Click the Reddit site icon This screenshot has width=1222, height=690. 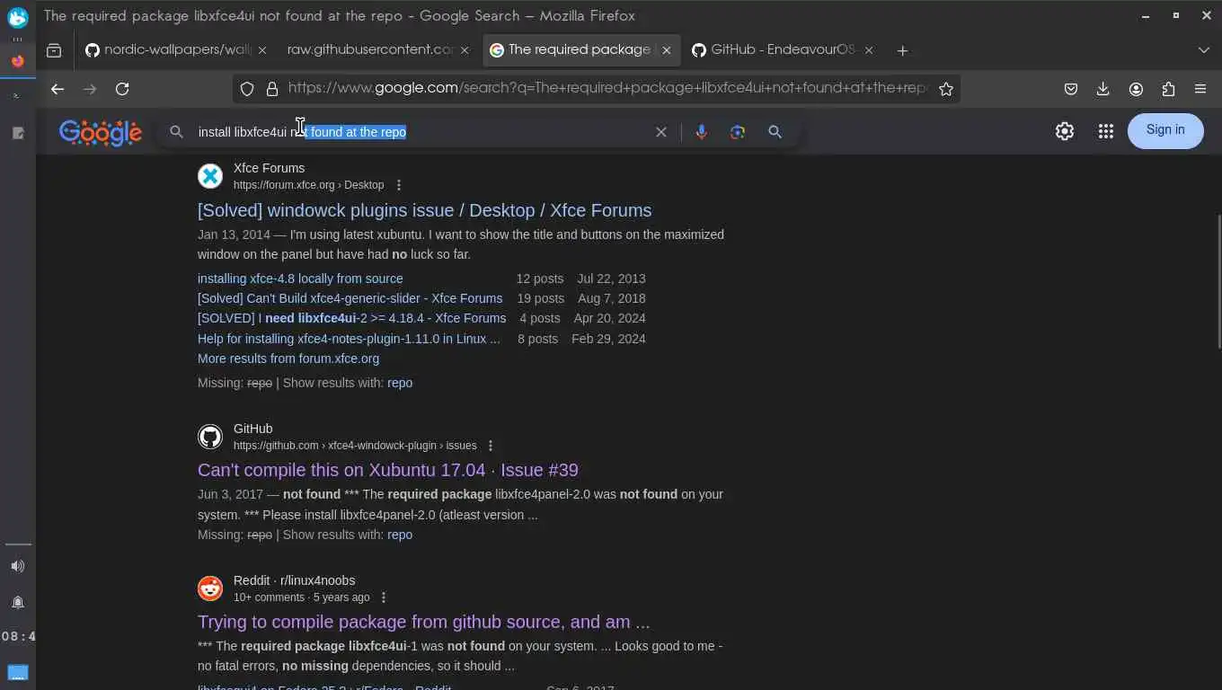point(210,588)
